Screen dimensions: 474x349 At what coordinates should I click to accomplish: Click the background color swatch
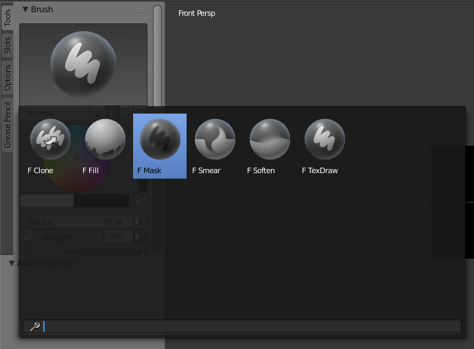(x=102, y=201)
